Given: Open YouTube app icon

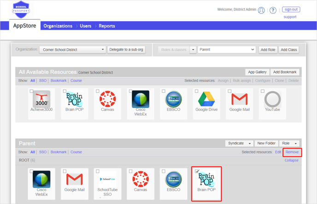Looking at the screenshot, I should pyautogui.click(x=272, y=99).
